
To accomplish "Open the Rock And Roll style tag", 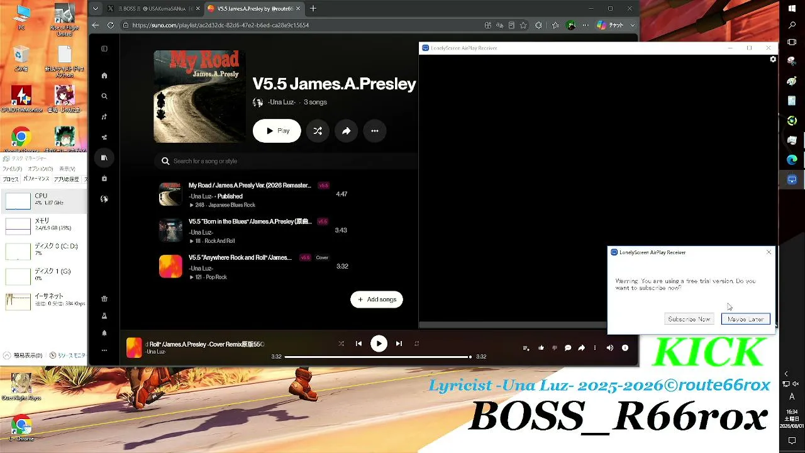I will pos(219,241).
